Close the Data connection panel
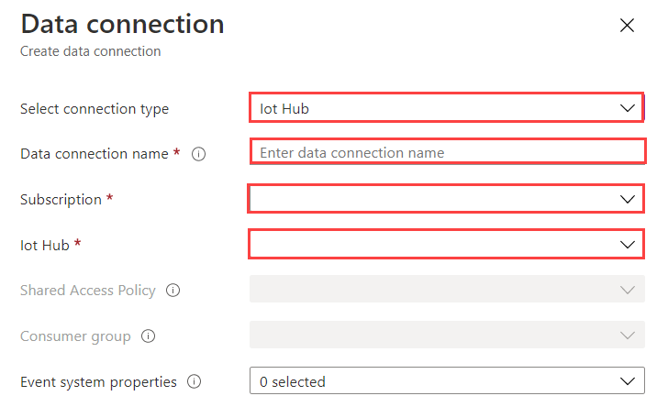The width and height of the screenshot is (668, 407). tap(628, 26)
